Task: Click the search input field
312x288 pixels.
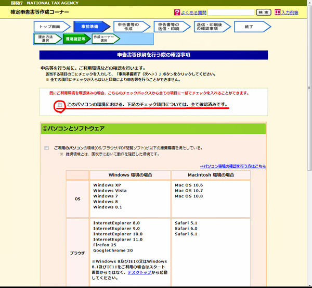Action: (231, 12)
